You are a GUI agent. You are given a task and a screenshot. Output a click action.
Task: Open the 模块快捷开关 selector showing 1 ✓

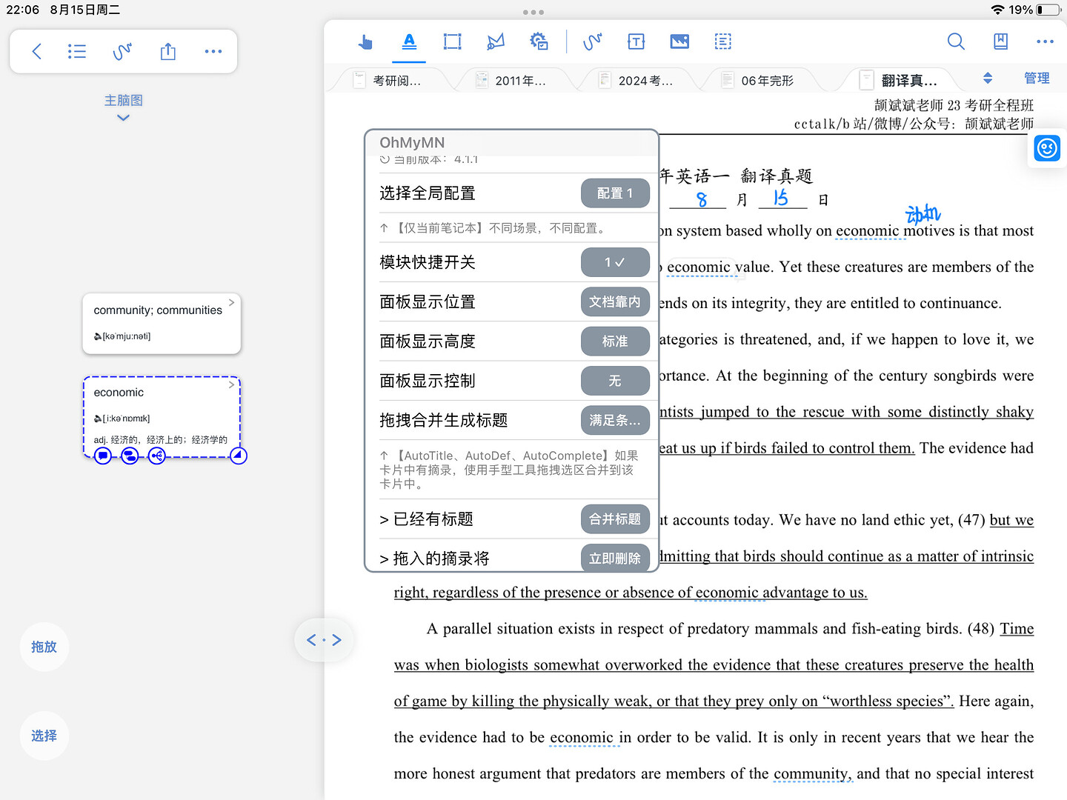click(615, 262)
